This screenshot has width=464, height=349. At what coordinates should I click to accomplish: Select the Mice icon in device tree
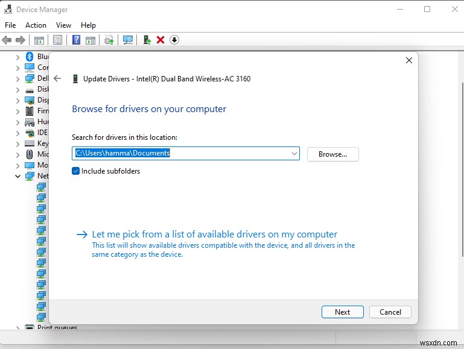pyautogui.click(x=30, y=154)
